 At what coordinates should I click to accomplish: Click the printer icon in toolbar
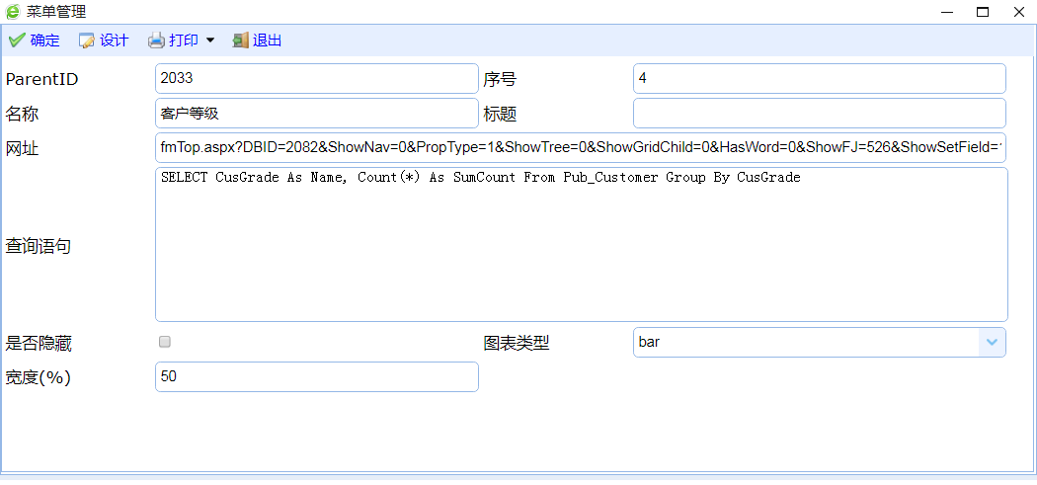click(156, 40)
